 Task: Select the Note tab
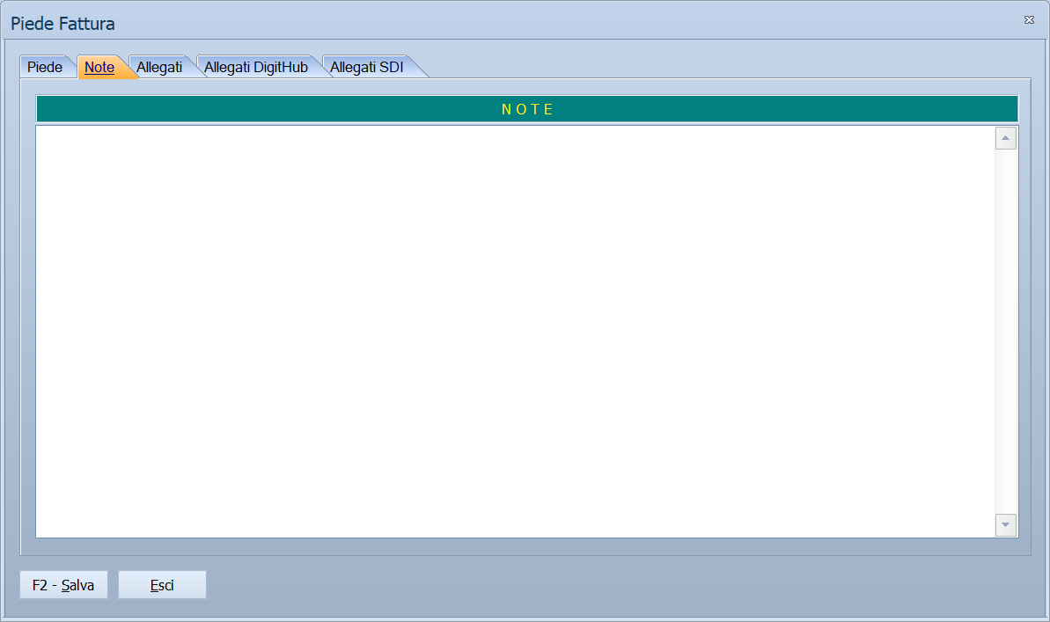click(x=99, y=67)
